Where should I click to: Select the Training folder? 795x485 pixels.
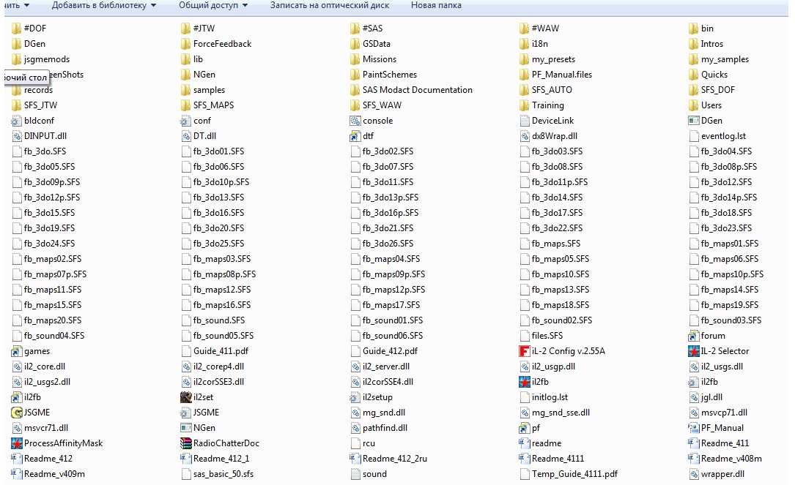(x=541, y=105)
